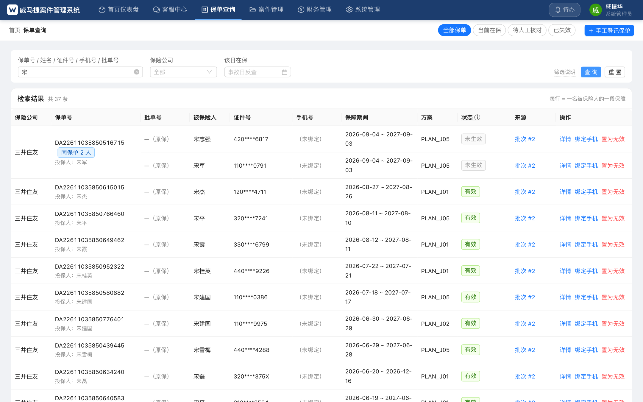Click the bell icon in 待办
This screenshot has height=402, width=643.
pos(558,10)
